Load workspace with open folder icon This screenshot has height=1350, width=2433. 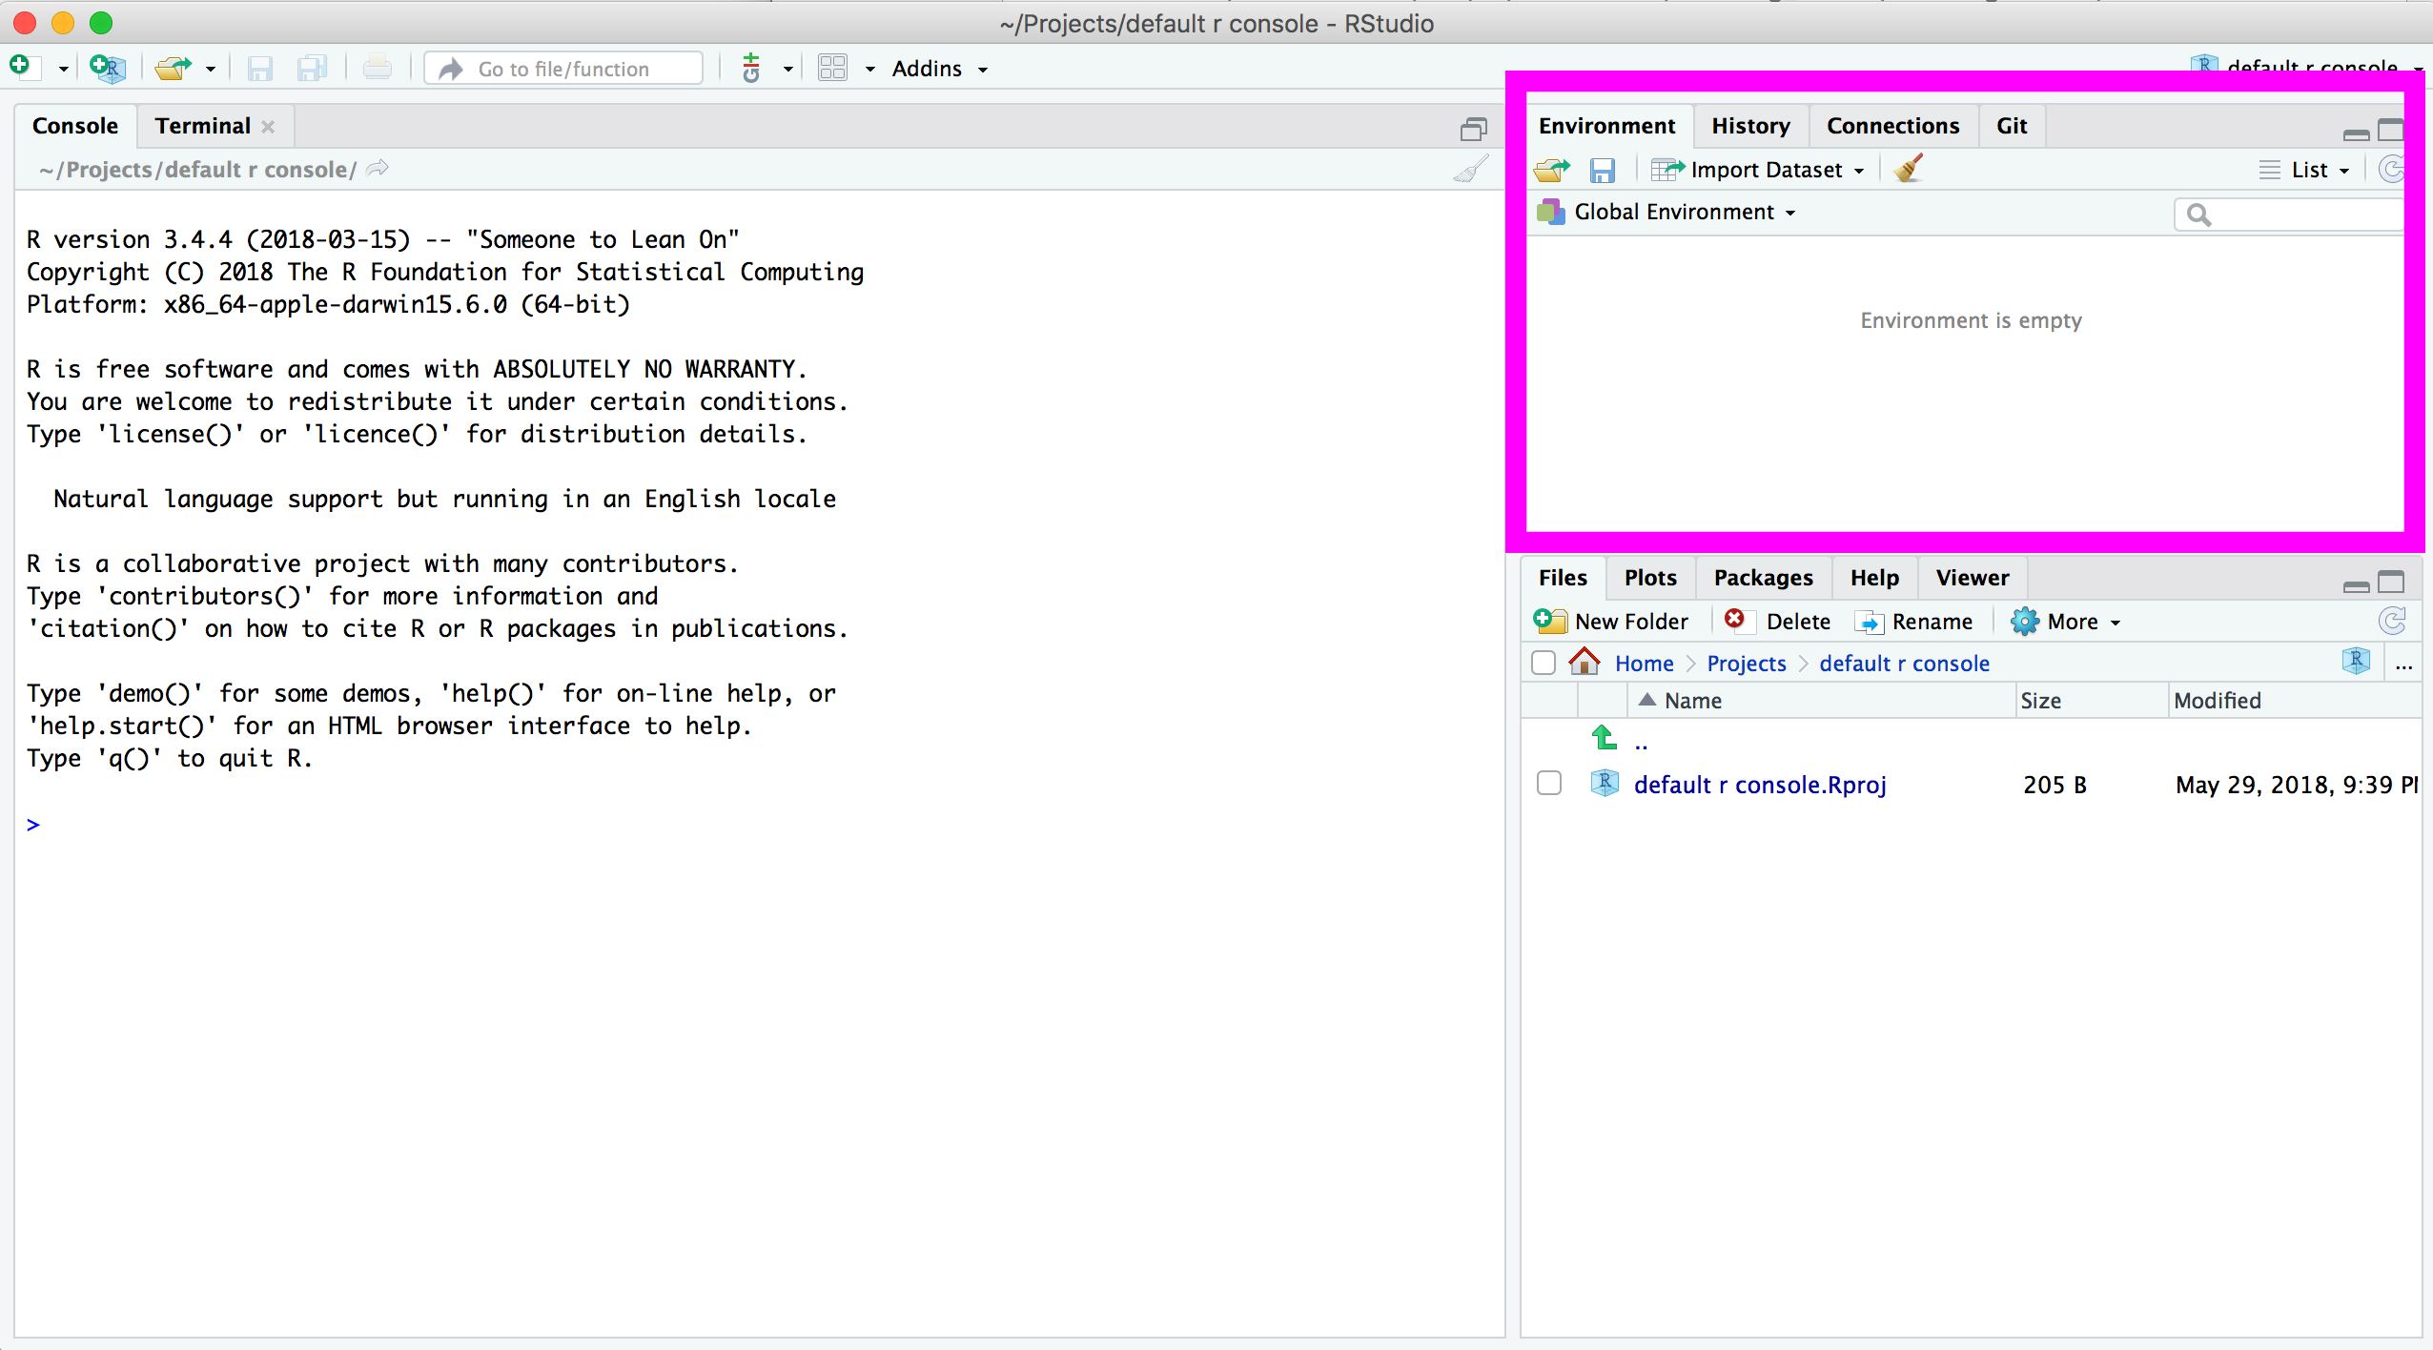click(1552, 171)
